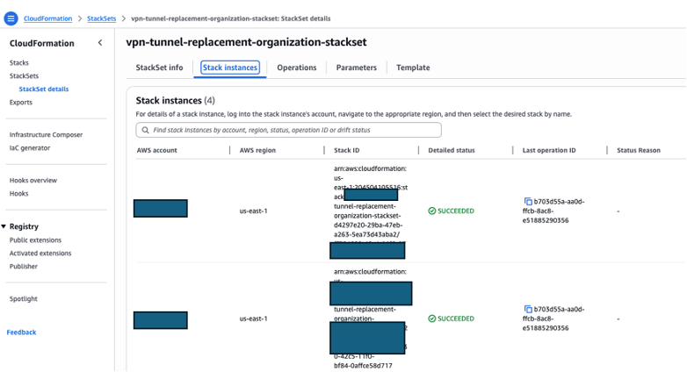Viewport: 687px width, 372px height.
Task: Open Public extensions under Registry
Action: coord(35,240)
